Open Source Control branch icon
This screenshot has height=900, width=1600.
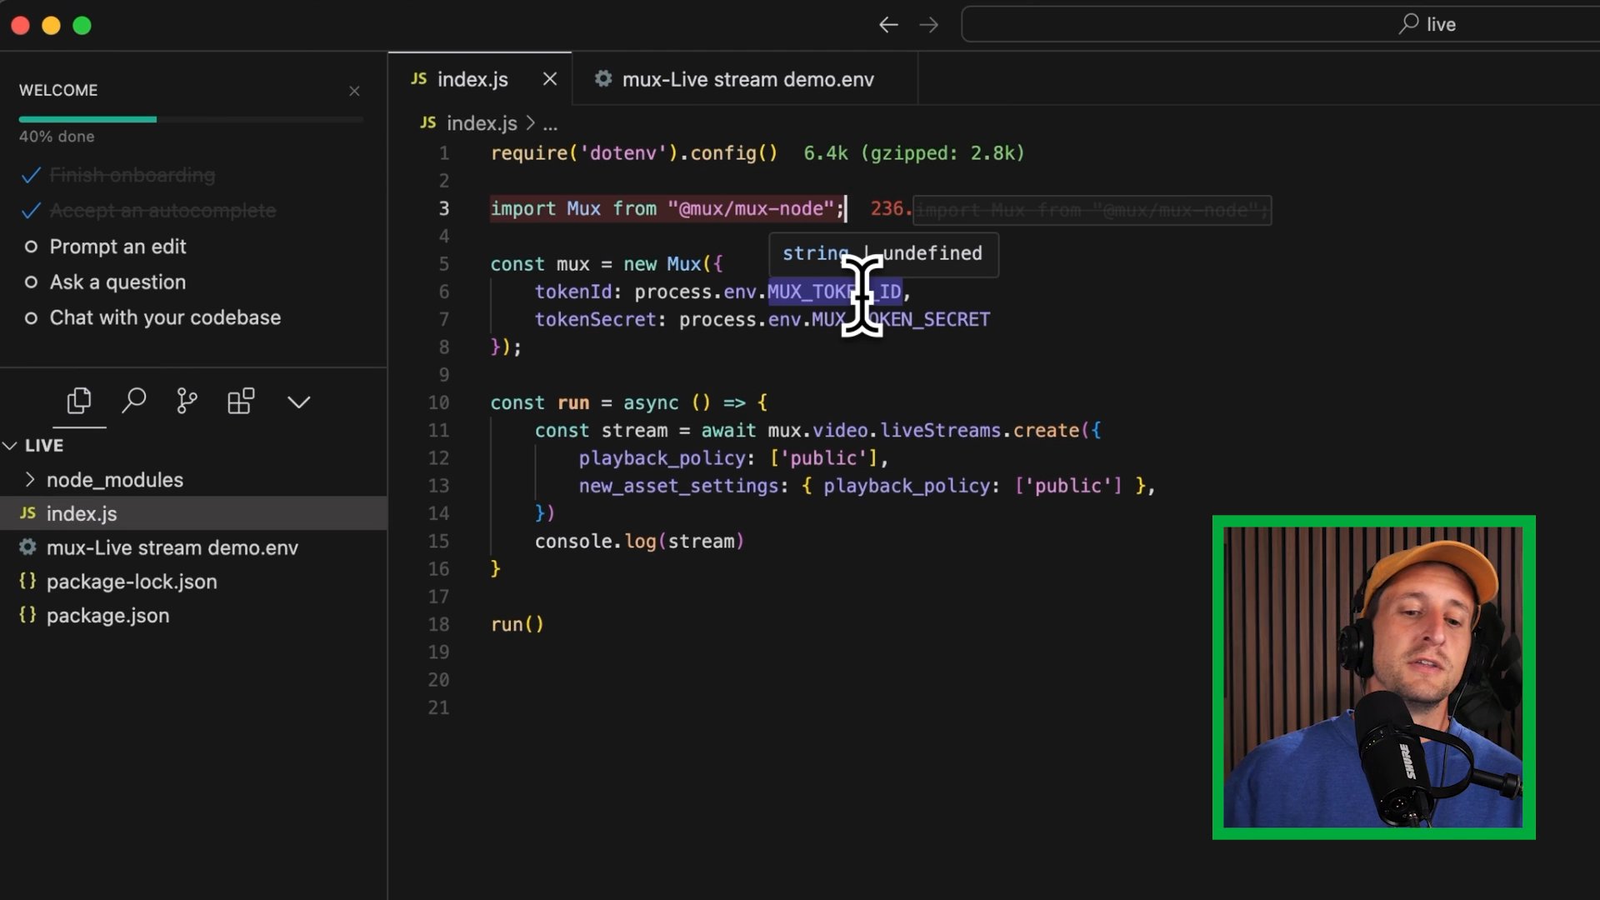[187, 402]
